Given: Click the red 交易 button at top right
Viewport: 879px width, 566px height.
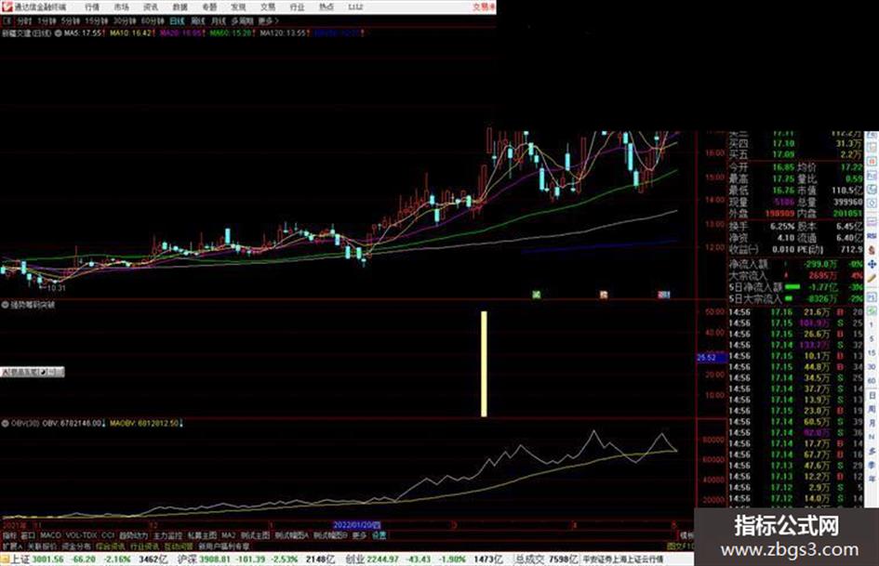Looking at the screenshot, I should [x=484, y=7].
